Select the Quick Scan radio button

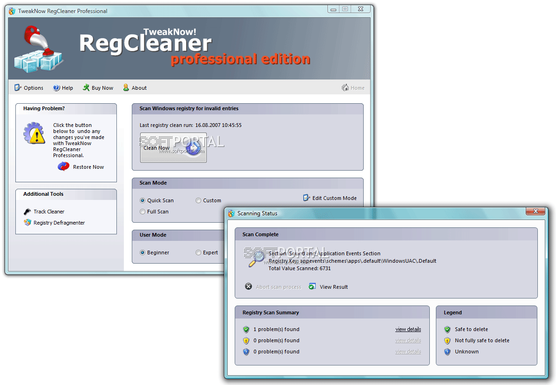142,200
